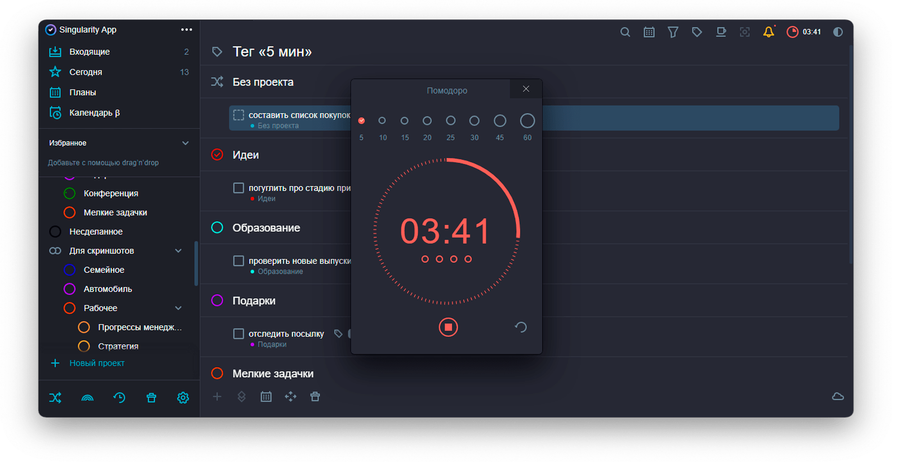Screen dimensions: 905x471
Task: Click the rainbow icon in sidebar bottom bar
Action: coord(88,398)
